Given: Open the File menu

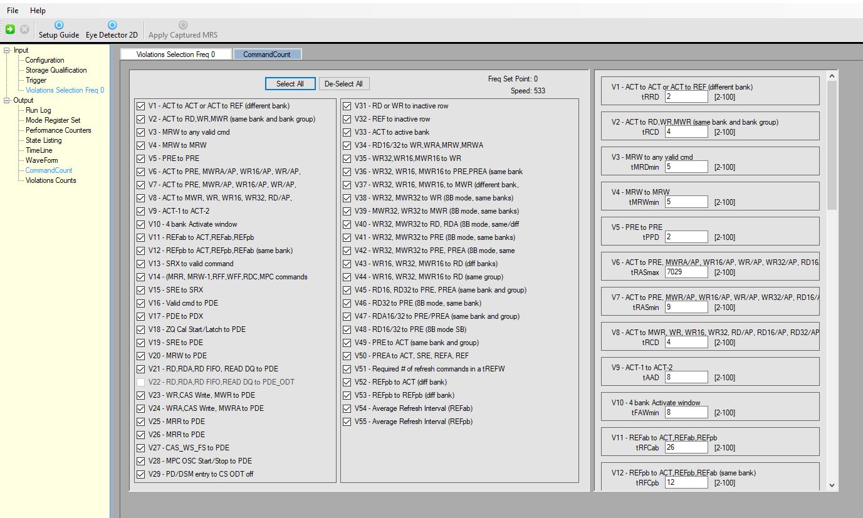Looking at the screenshot, I should [x=13, y=11].
